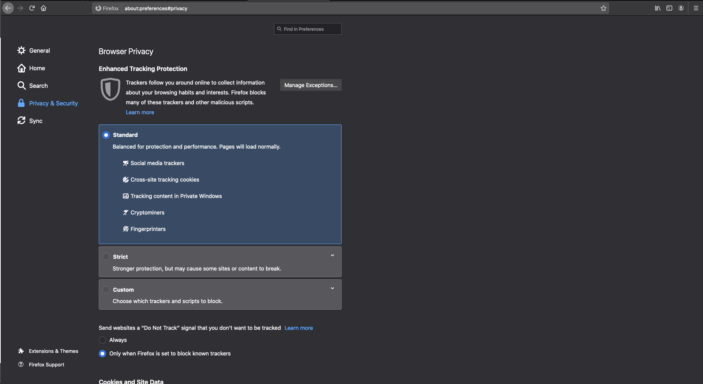Screen dimensions: 703x384
Task: Choose Always for Do Not Track
Action: click(102, 340)
